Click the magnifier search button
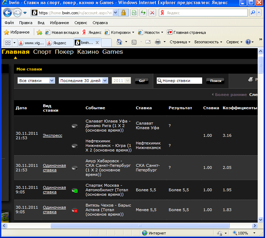Viewport: 265px width, 238px height. coord(253,13)
